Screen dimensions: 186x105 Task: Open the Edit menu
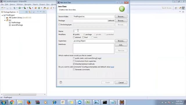(7, 4)
